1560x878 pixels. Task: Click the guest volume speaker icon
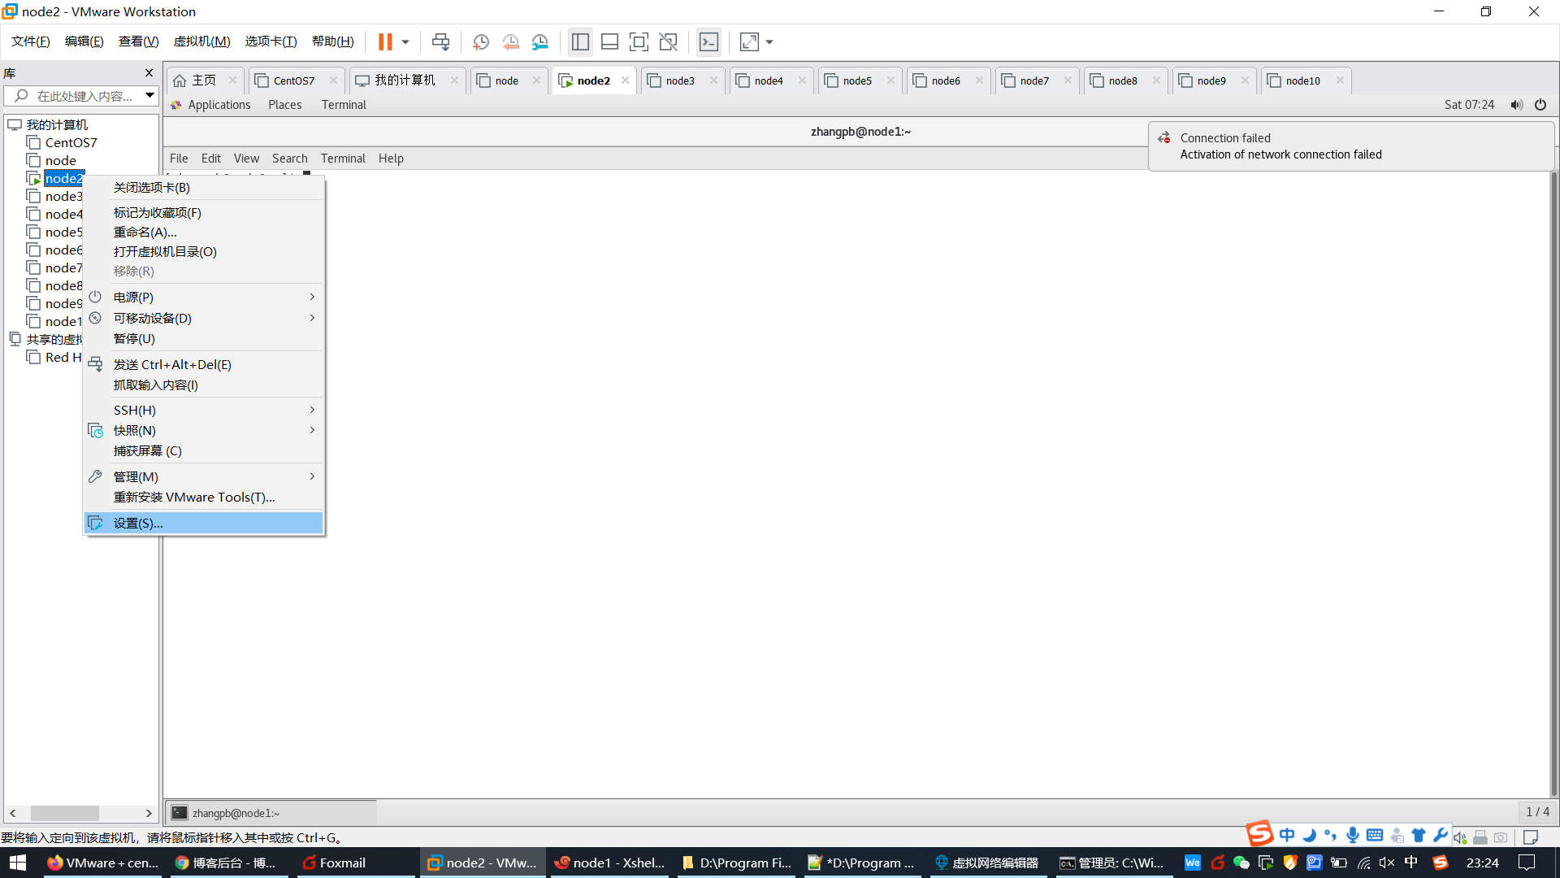point(1516,105)
